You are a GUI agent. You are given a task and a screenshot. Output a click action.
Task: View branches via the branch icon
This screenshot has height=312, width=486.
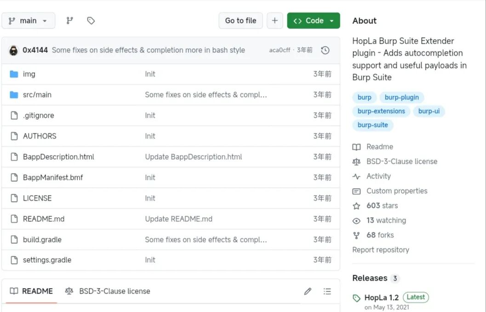pyautogui.click(x=70, y=20)
